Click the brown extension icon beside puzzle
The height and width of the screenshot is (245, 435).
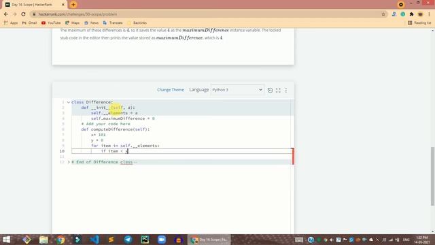click(x=420, y=14)
